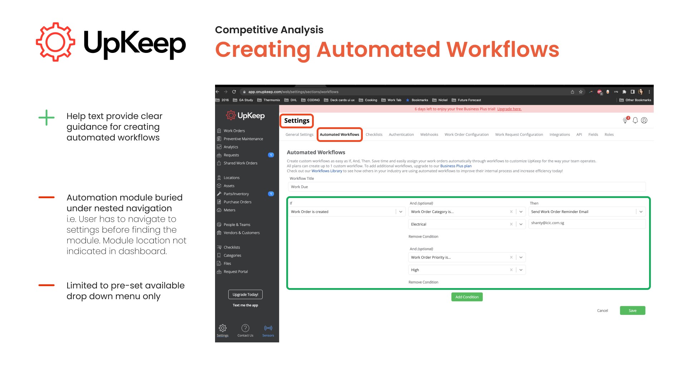687x386 pixels.
Task: Bookmark this page with the star icon
Action: [x=581, y=92]
